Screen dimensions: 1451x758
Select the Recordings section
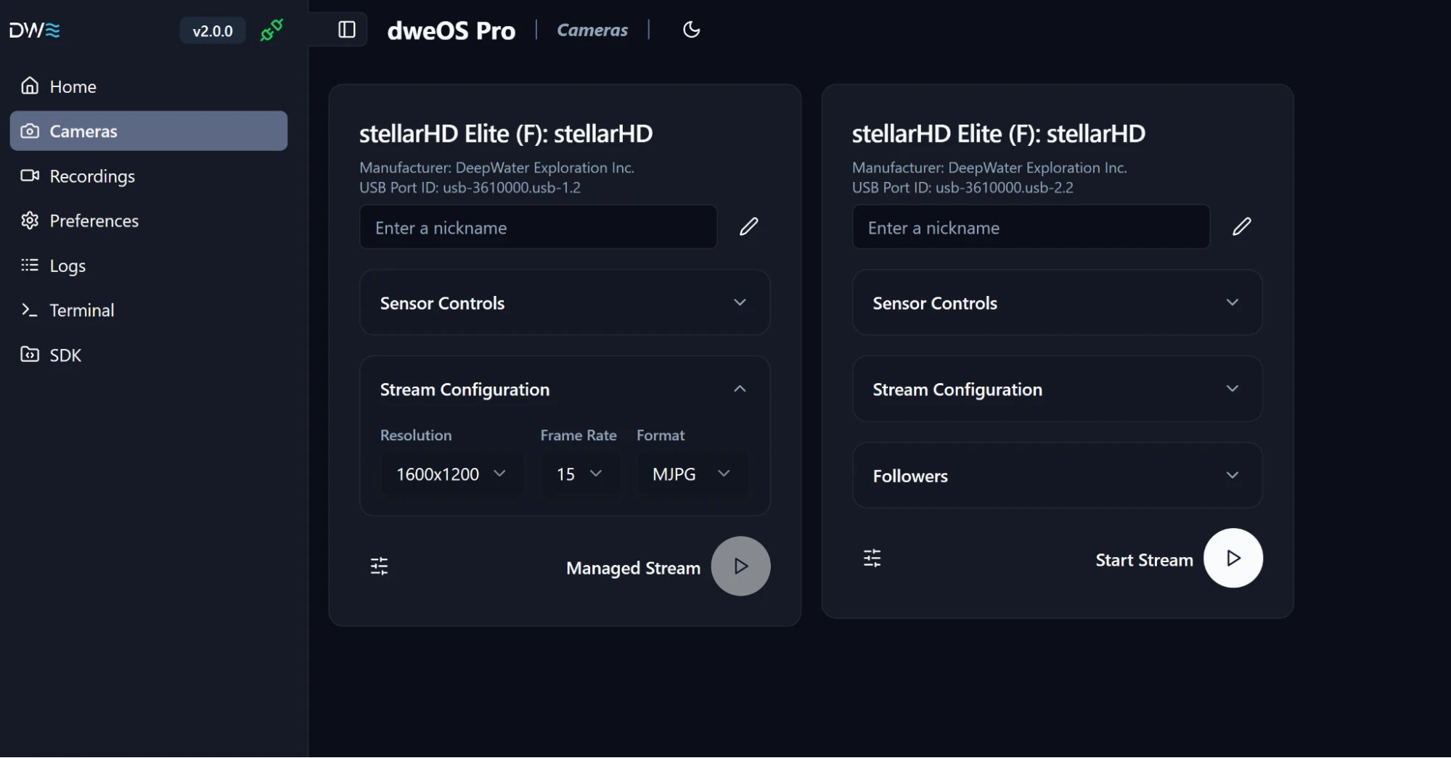(91, 176)
